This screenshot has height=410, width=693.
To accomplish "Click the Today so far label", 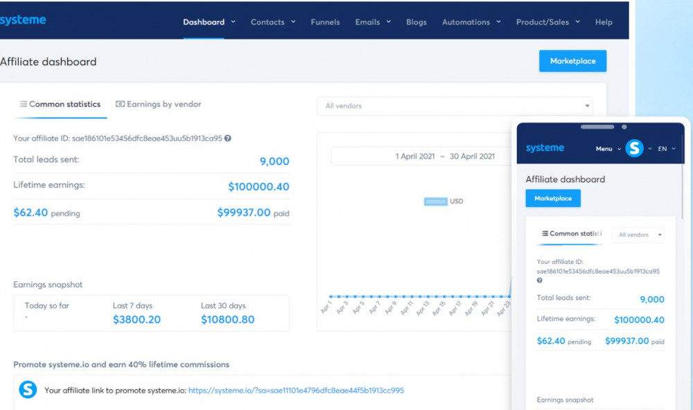I will (x=47, y=305).
